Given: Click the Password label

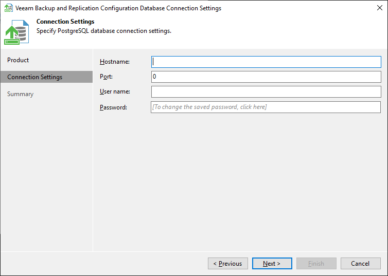Looking at the screenshot, I should (113, 107).
